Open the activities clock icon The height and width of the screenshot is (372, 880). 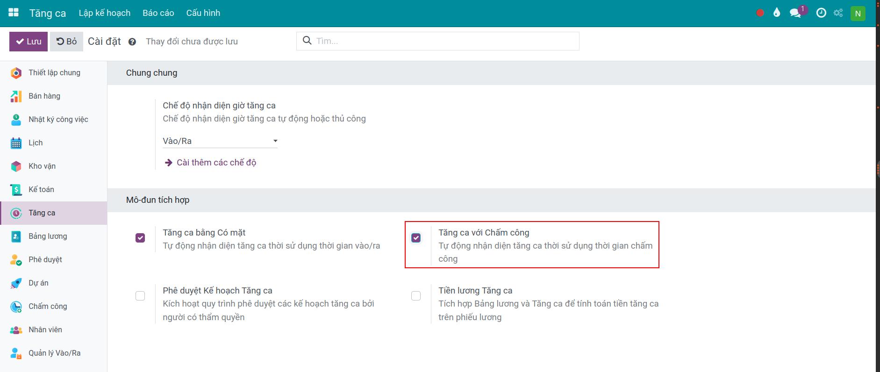pyautogui.click(x=821, y=13)
